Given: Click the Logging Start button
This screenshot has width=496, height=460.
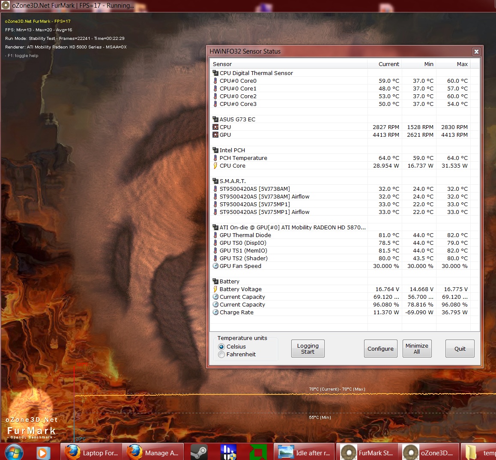Looking at the screenshot, I should tap(308, 349).
